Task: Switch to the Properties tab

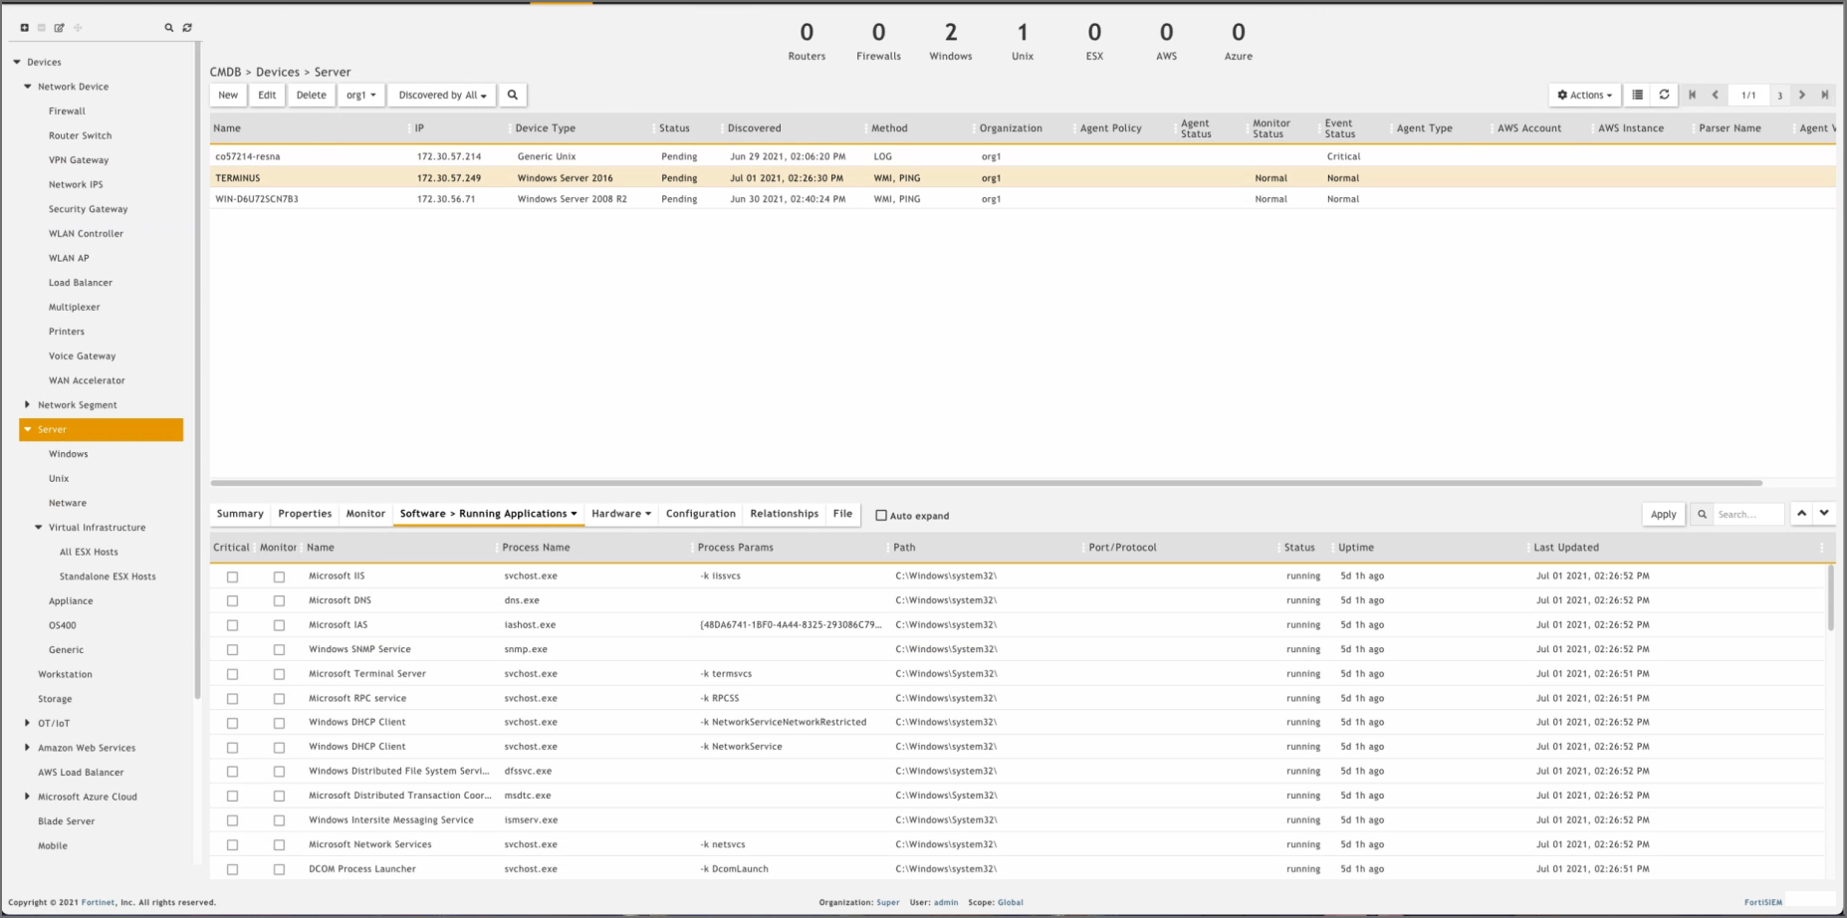Action: (x=305, y=514)
